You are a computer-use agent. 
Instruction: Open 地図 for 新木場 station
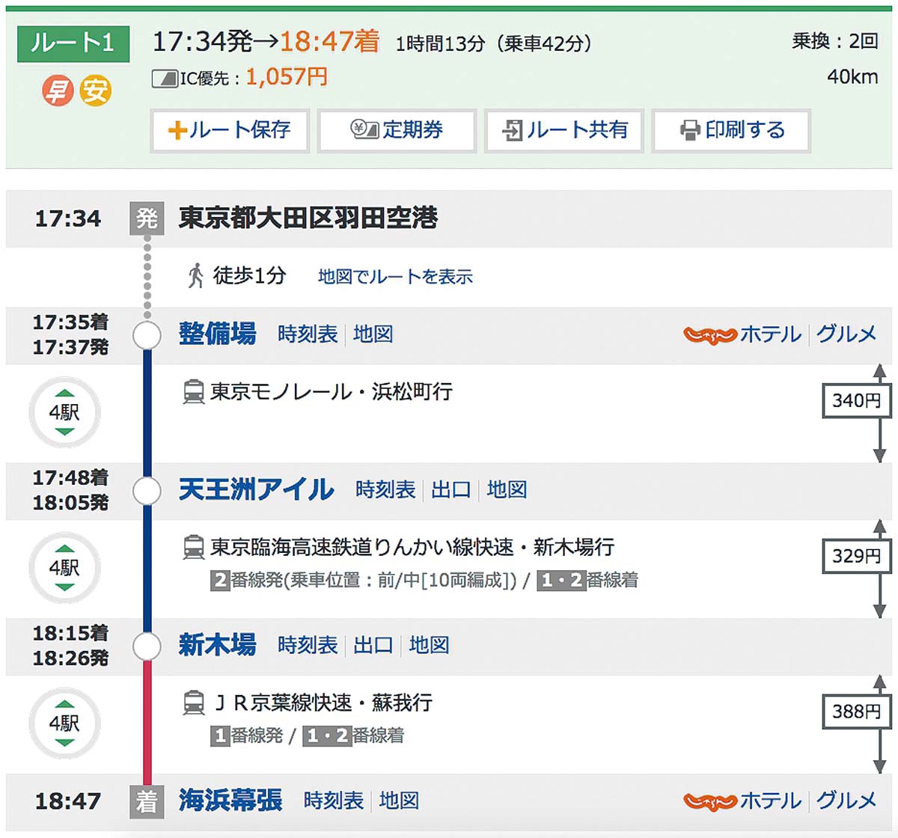429,645
